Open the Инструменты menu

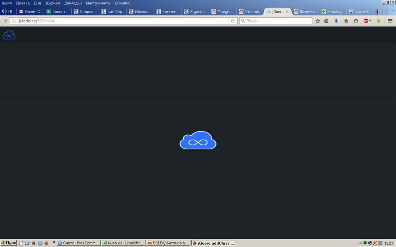[x=98, y=3]
